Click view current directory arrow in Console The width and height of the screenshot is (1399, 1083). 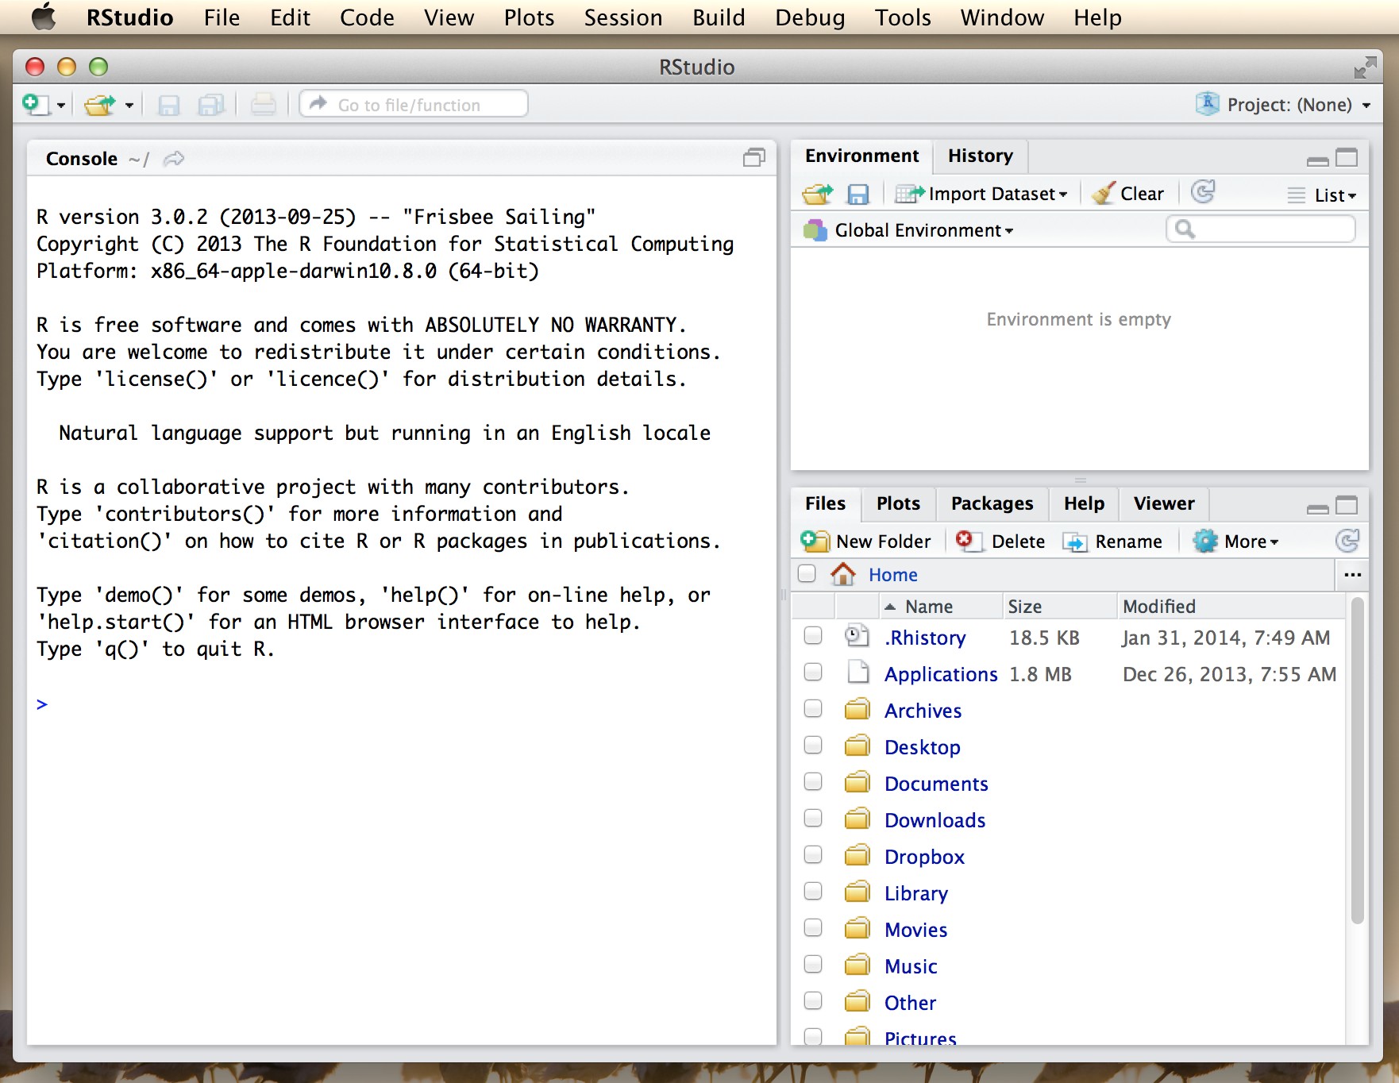tap(174, 159)
